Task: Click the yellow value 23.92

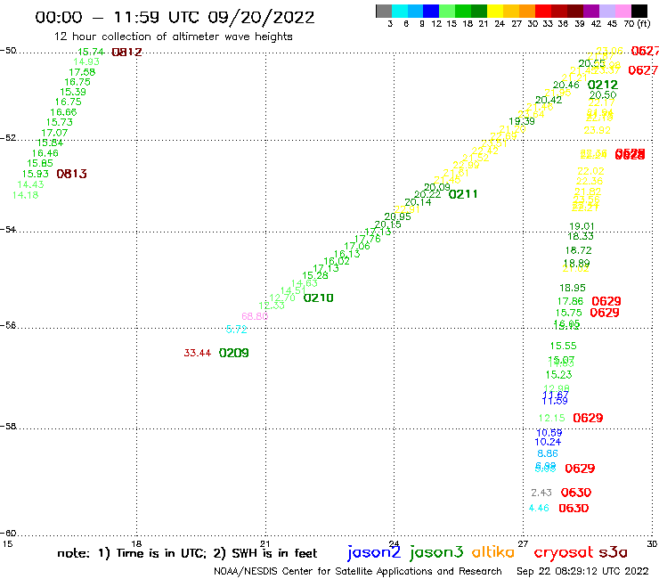Action: tap(597, 130)
